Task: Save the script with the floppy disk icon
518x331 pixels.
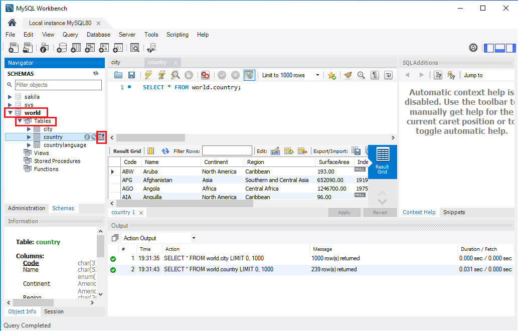Action: pyautogui.click(x=131, y=75)
